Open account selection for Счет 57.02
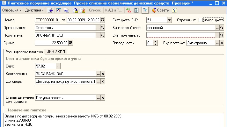 click(x=58, y=66)
